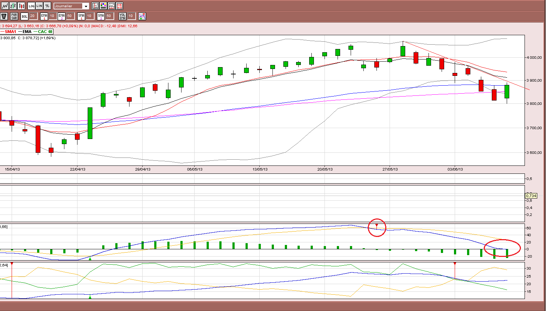Click the most recent candlestick on the price chart

(507, 91)
